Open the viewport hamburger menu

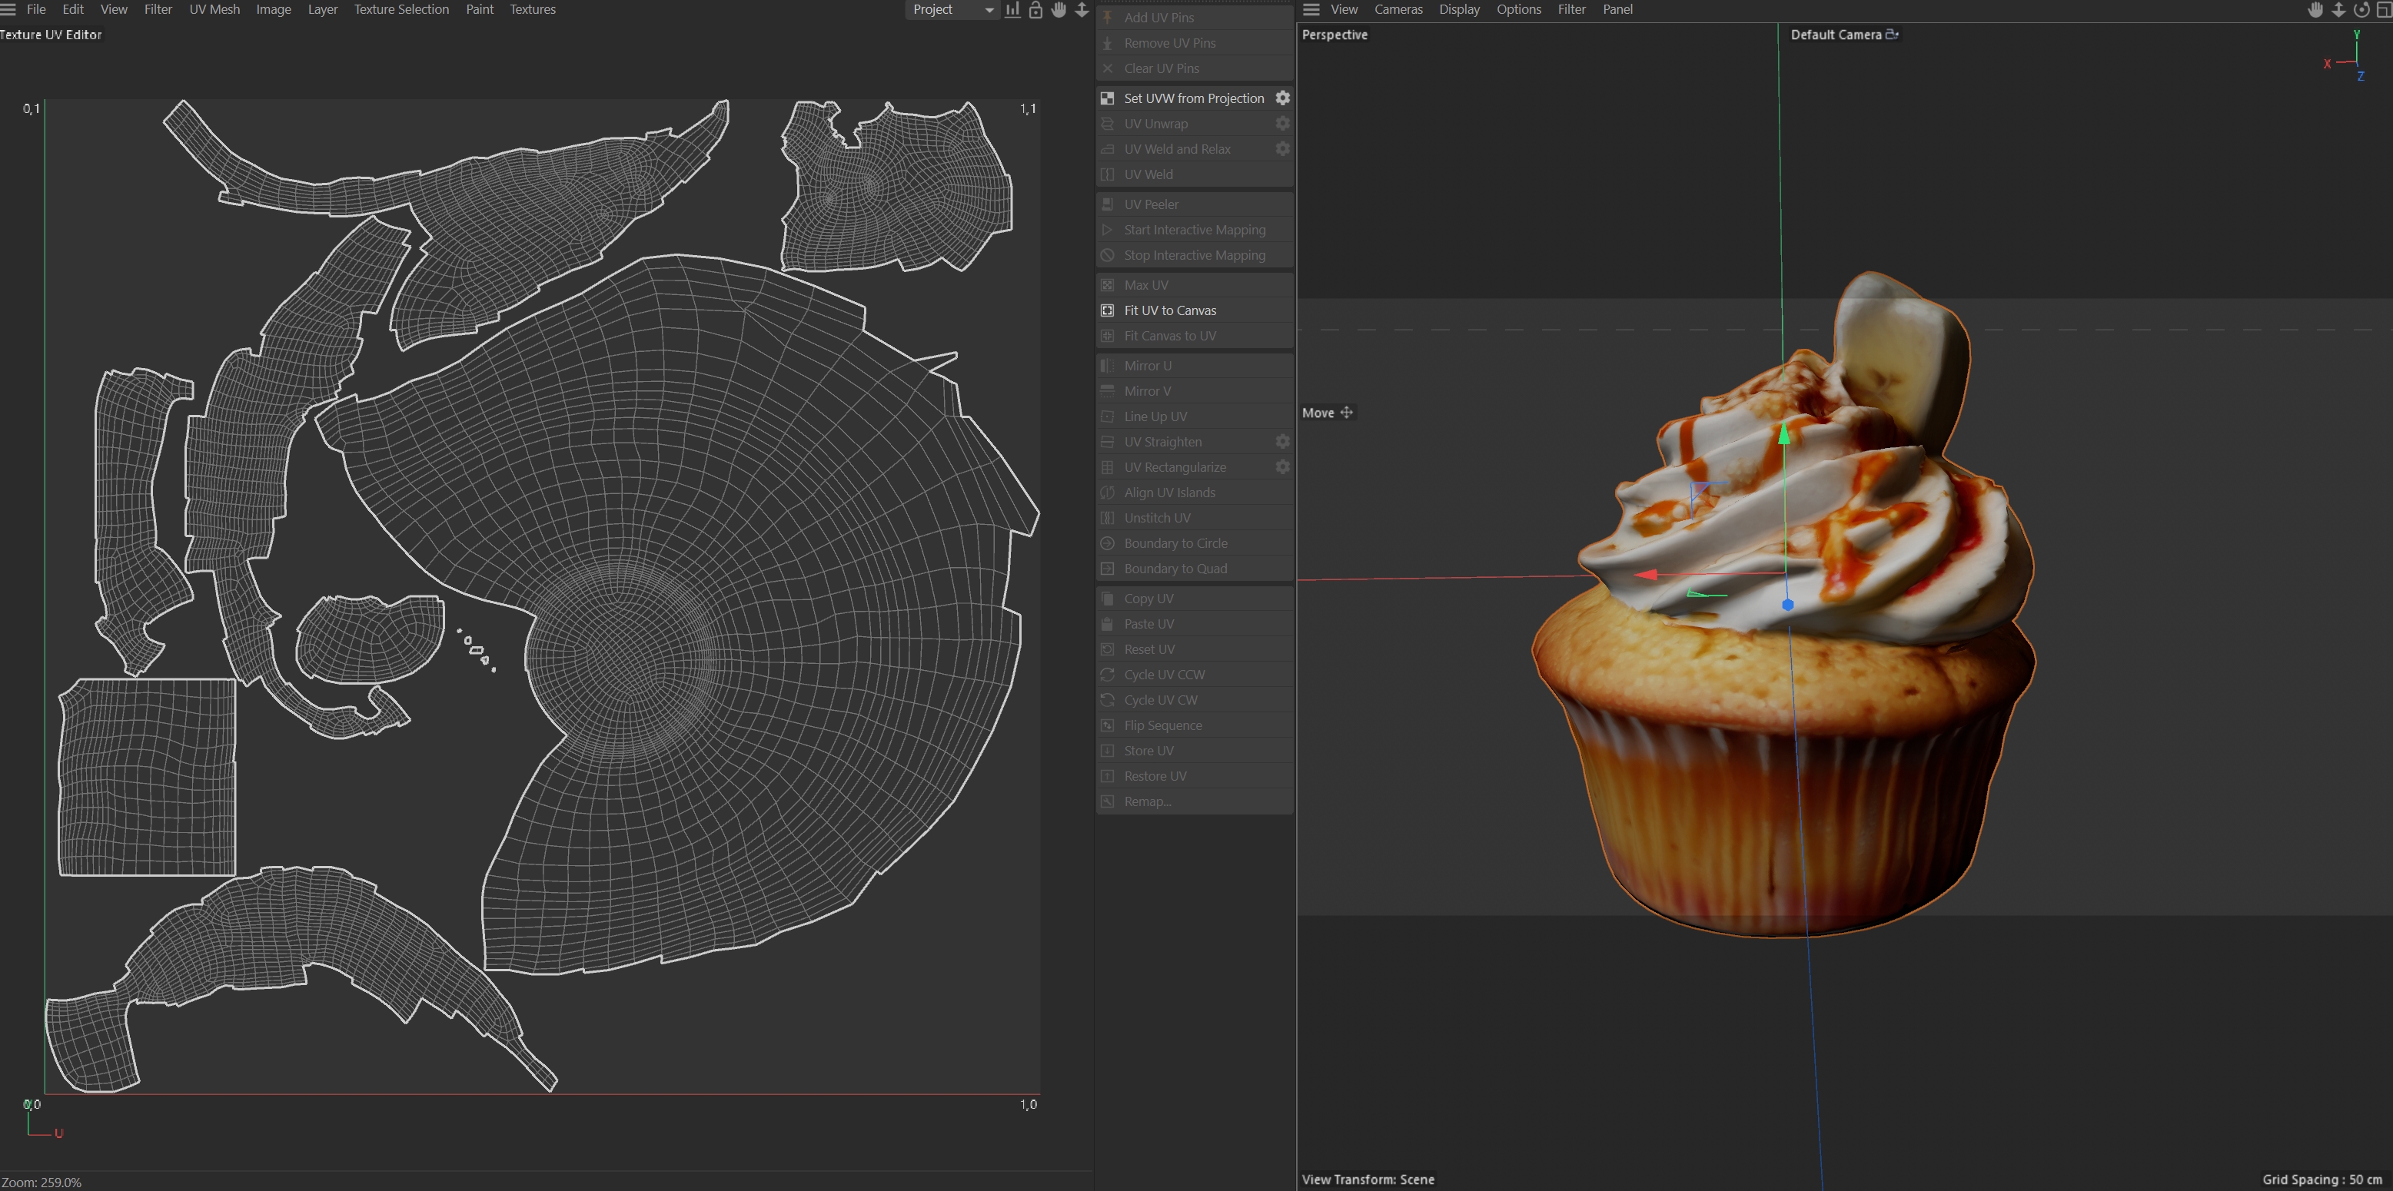(1311, 9)
